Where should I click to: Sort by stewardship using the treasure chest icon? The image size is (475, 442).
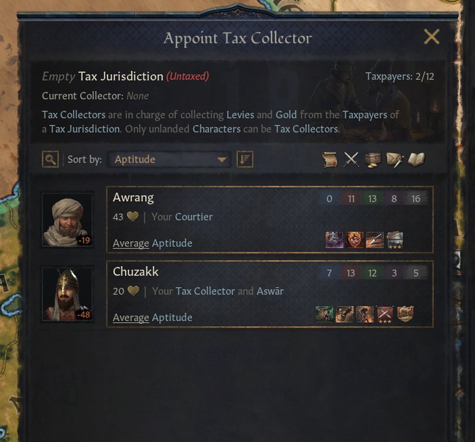tap(372, 160)
